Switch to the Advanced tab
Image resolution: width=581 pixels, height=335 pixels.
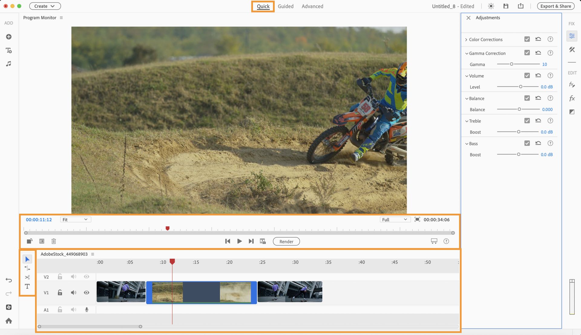tap(312, 6)
